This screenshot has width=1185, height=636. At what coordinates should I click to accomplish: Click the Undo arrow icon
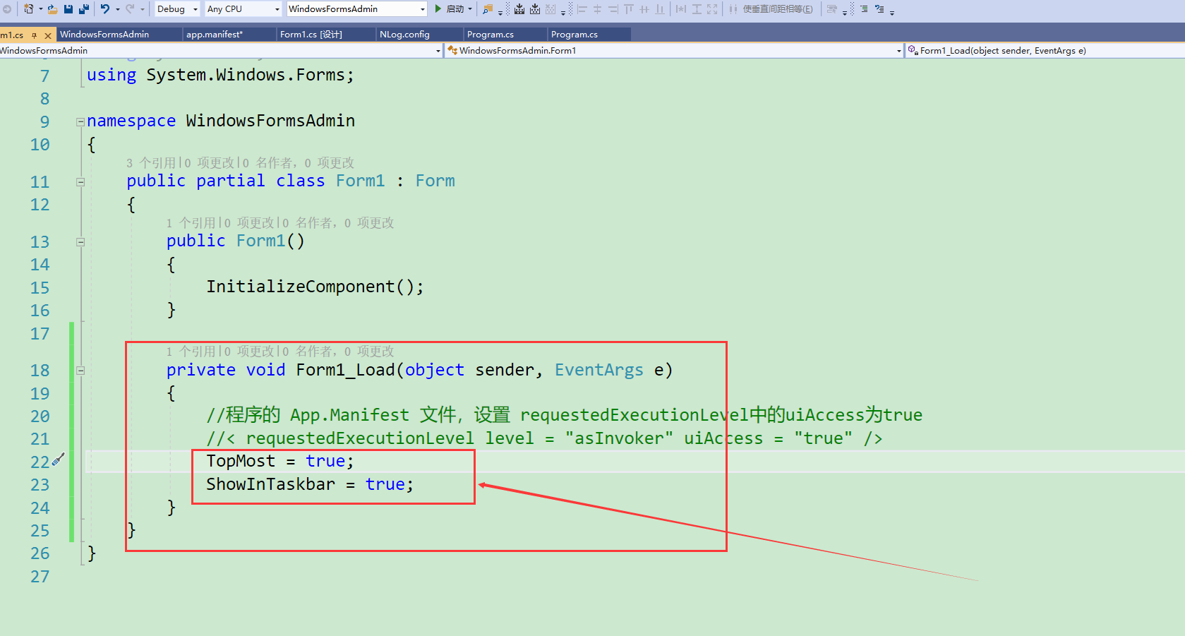coord(105,9)
